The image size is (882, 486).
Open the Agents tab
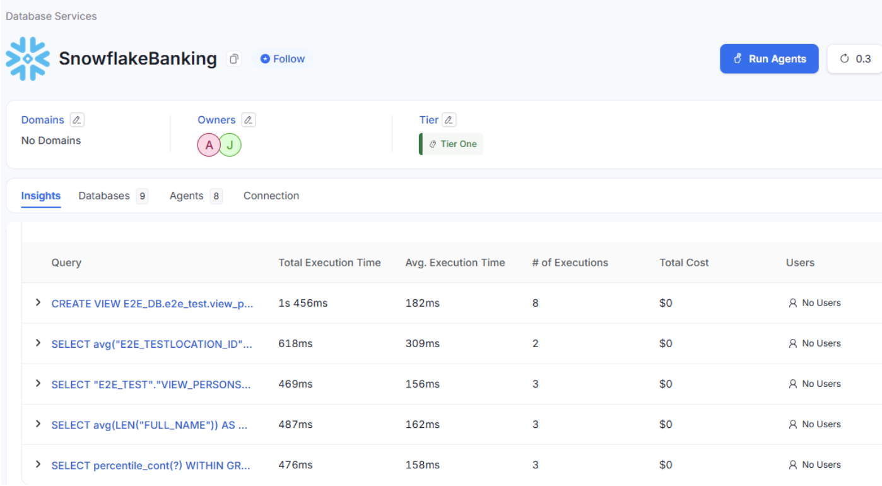[196, 196]
